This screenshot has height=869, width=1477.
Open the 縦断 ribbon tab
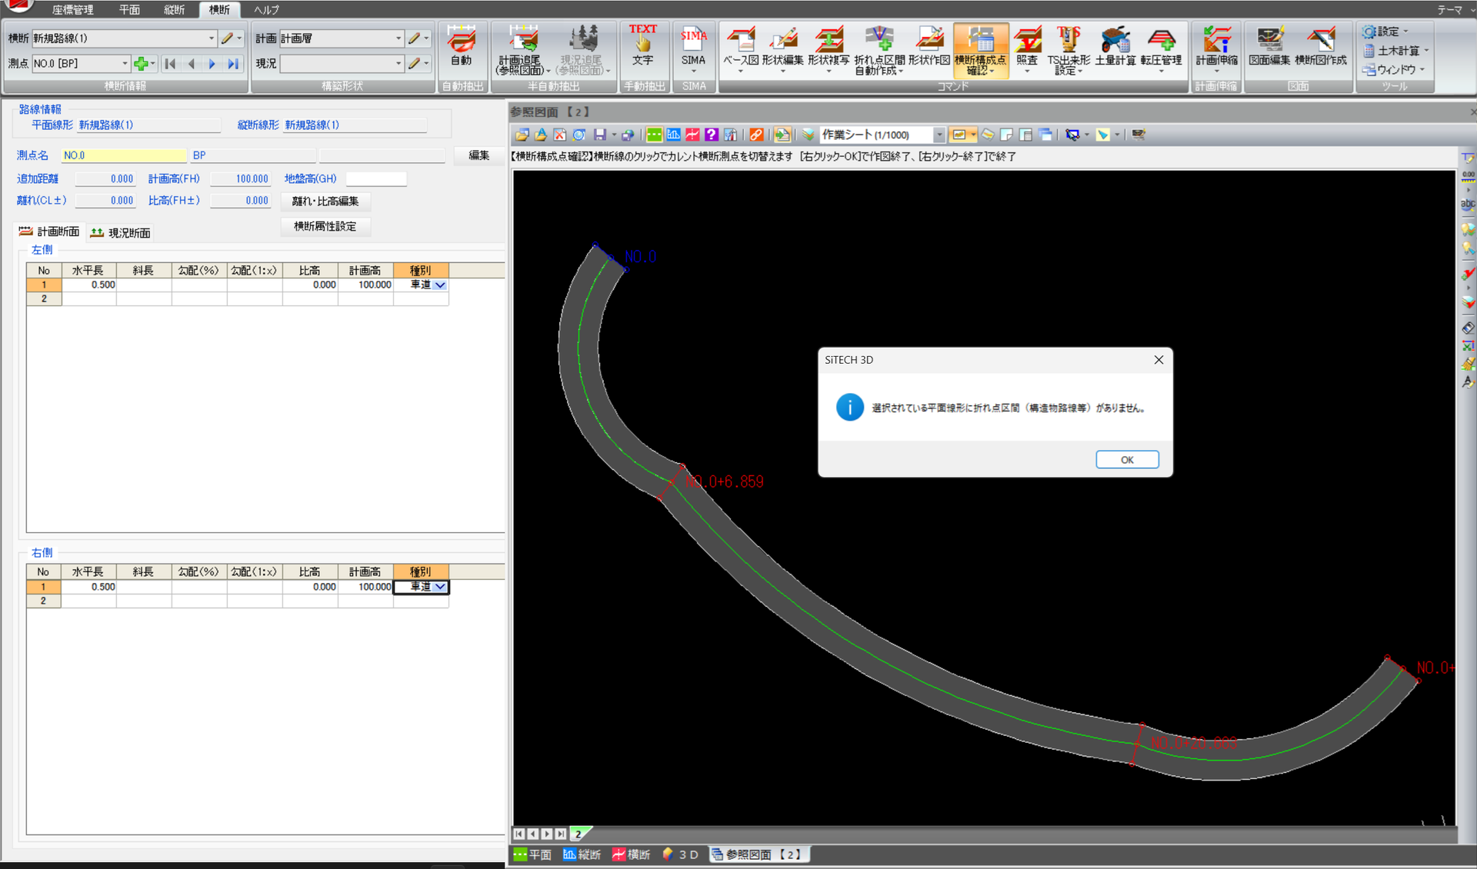(x=174, y=10)
